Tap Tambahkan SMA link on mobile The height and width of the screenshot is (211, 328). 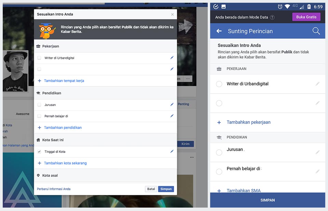click(x=244, y=191)
